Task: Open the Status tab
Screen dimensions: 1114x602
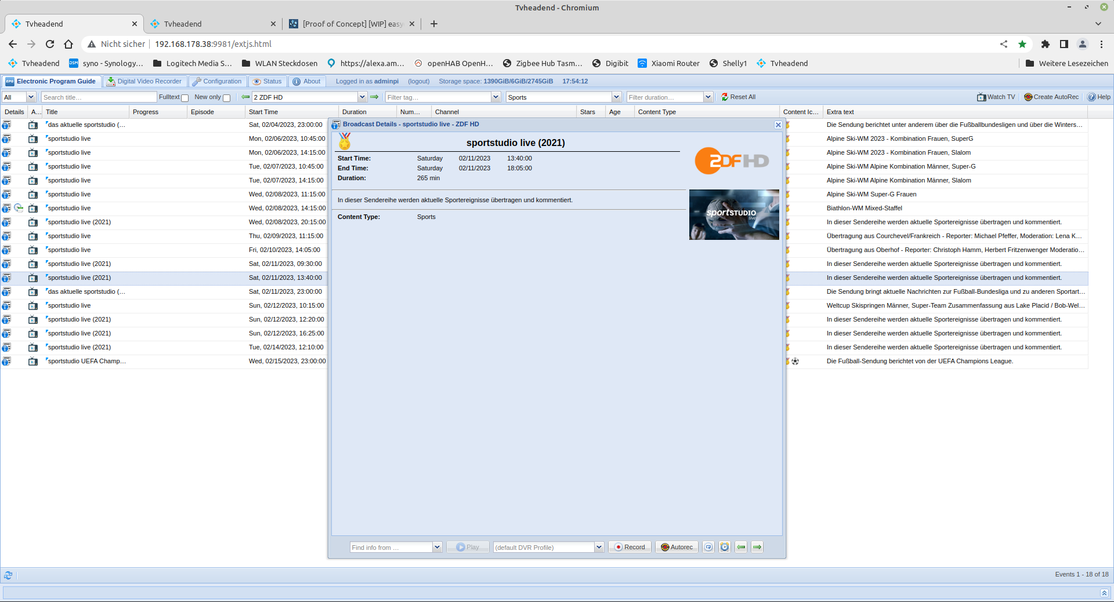Action: coord(267,82)
